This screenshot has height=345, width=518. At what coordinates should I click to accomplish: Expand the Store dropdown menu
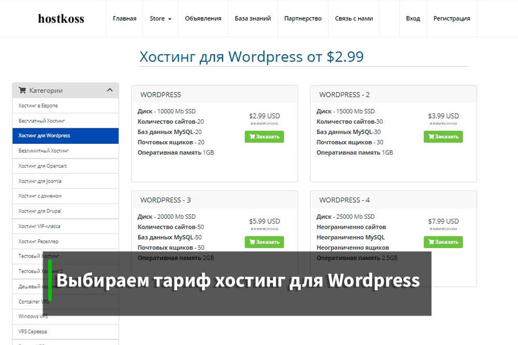(161, 19)
